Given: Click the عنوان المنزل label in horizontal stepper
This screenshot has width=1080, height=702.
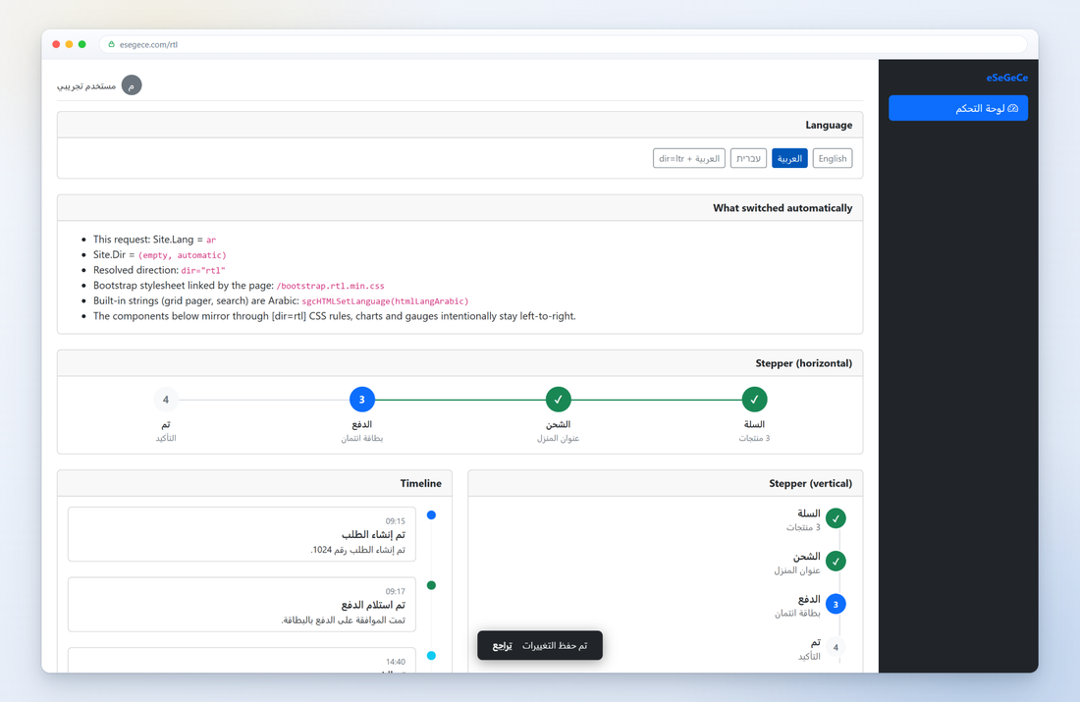Looking at the screenshot, I should pyautogui.click(x=558, y=439).
